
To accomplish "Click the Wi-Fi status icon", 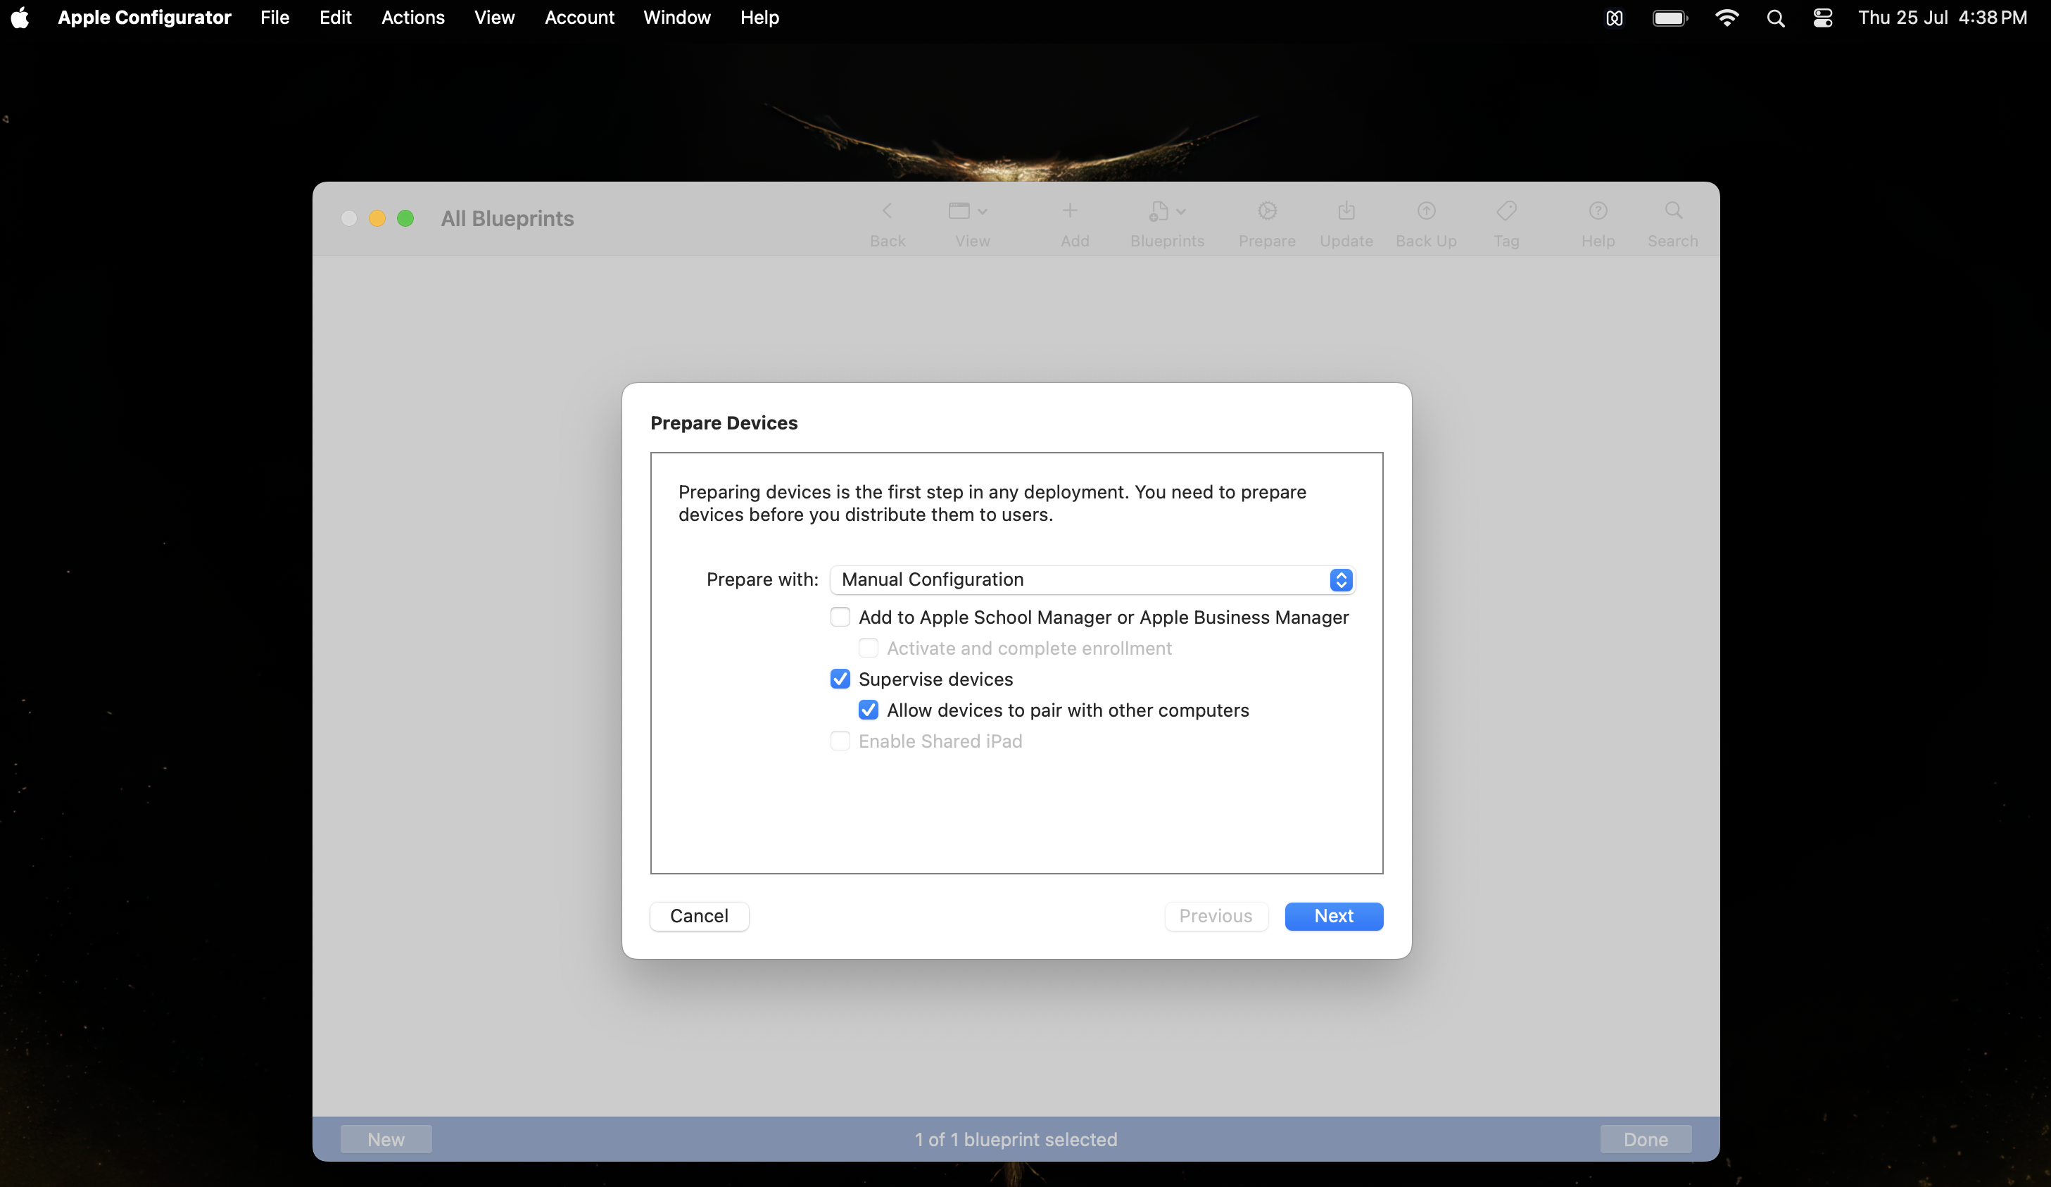I will tap(1727, 18).
